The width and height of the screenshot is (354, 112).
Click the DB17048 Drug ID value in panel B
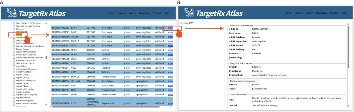coord(257,67)
